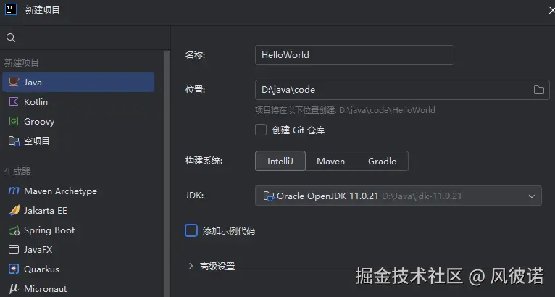The width and height of the screenshot is (555, 297).
Task: Choose 空项目 in the project list
Action: point(78,141)
